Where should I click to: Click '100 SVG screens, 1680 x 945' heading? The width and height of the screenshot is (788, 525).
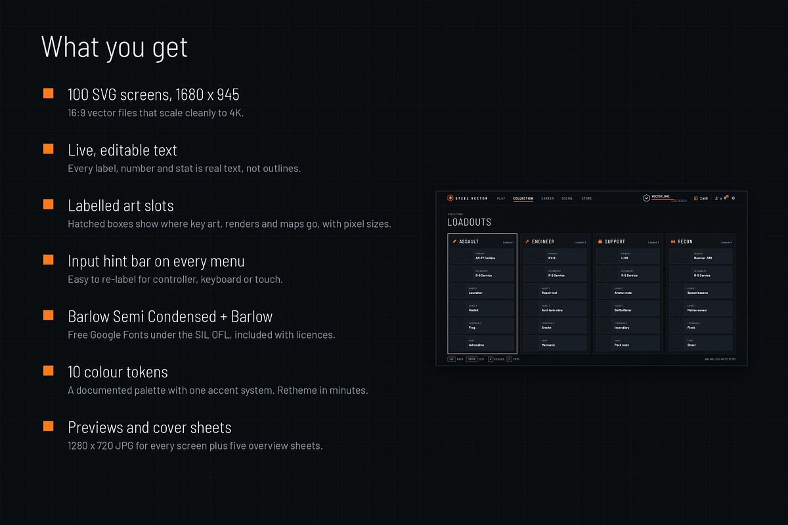click(154, 94)
